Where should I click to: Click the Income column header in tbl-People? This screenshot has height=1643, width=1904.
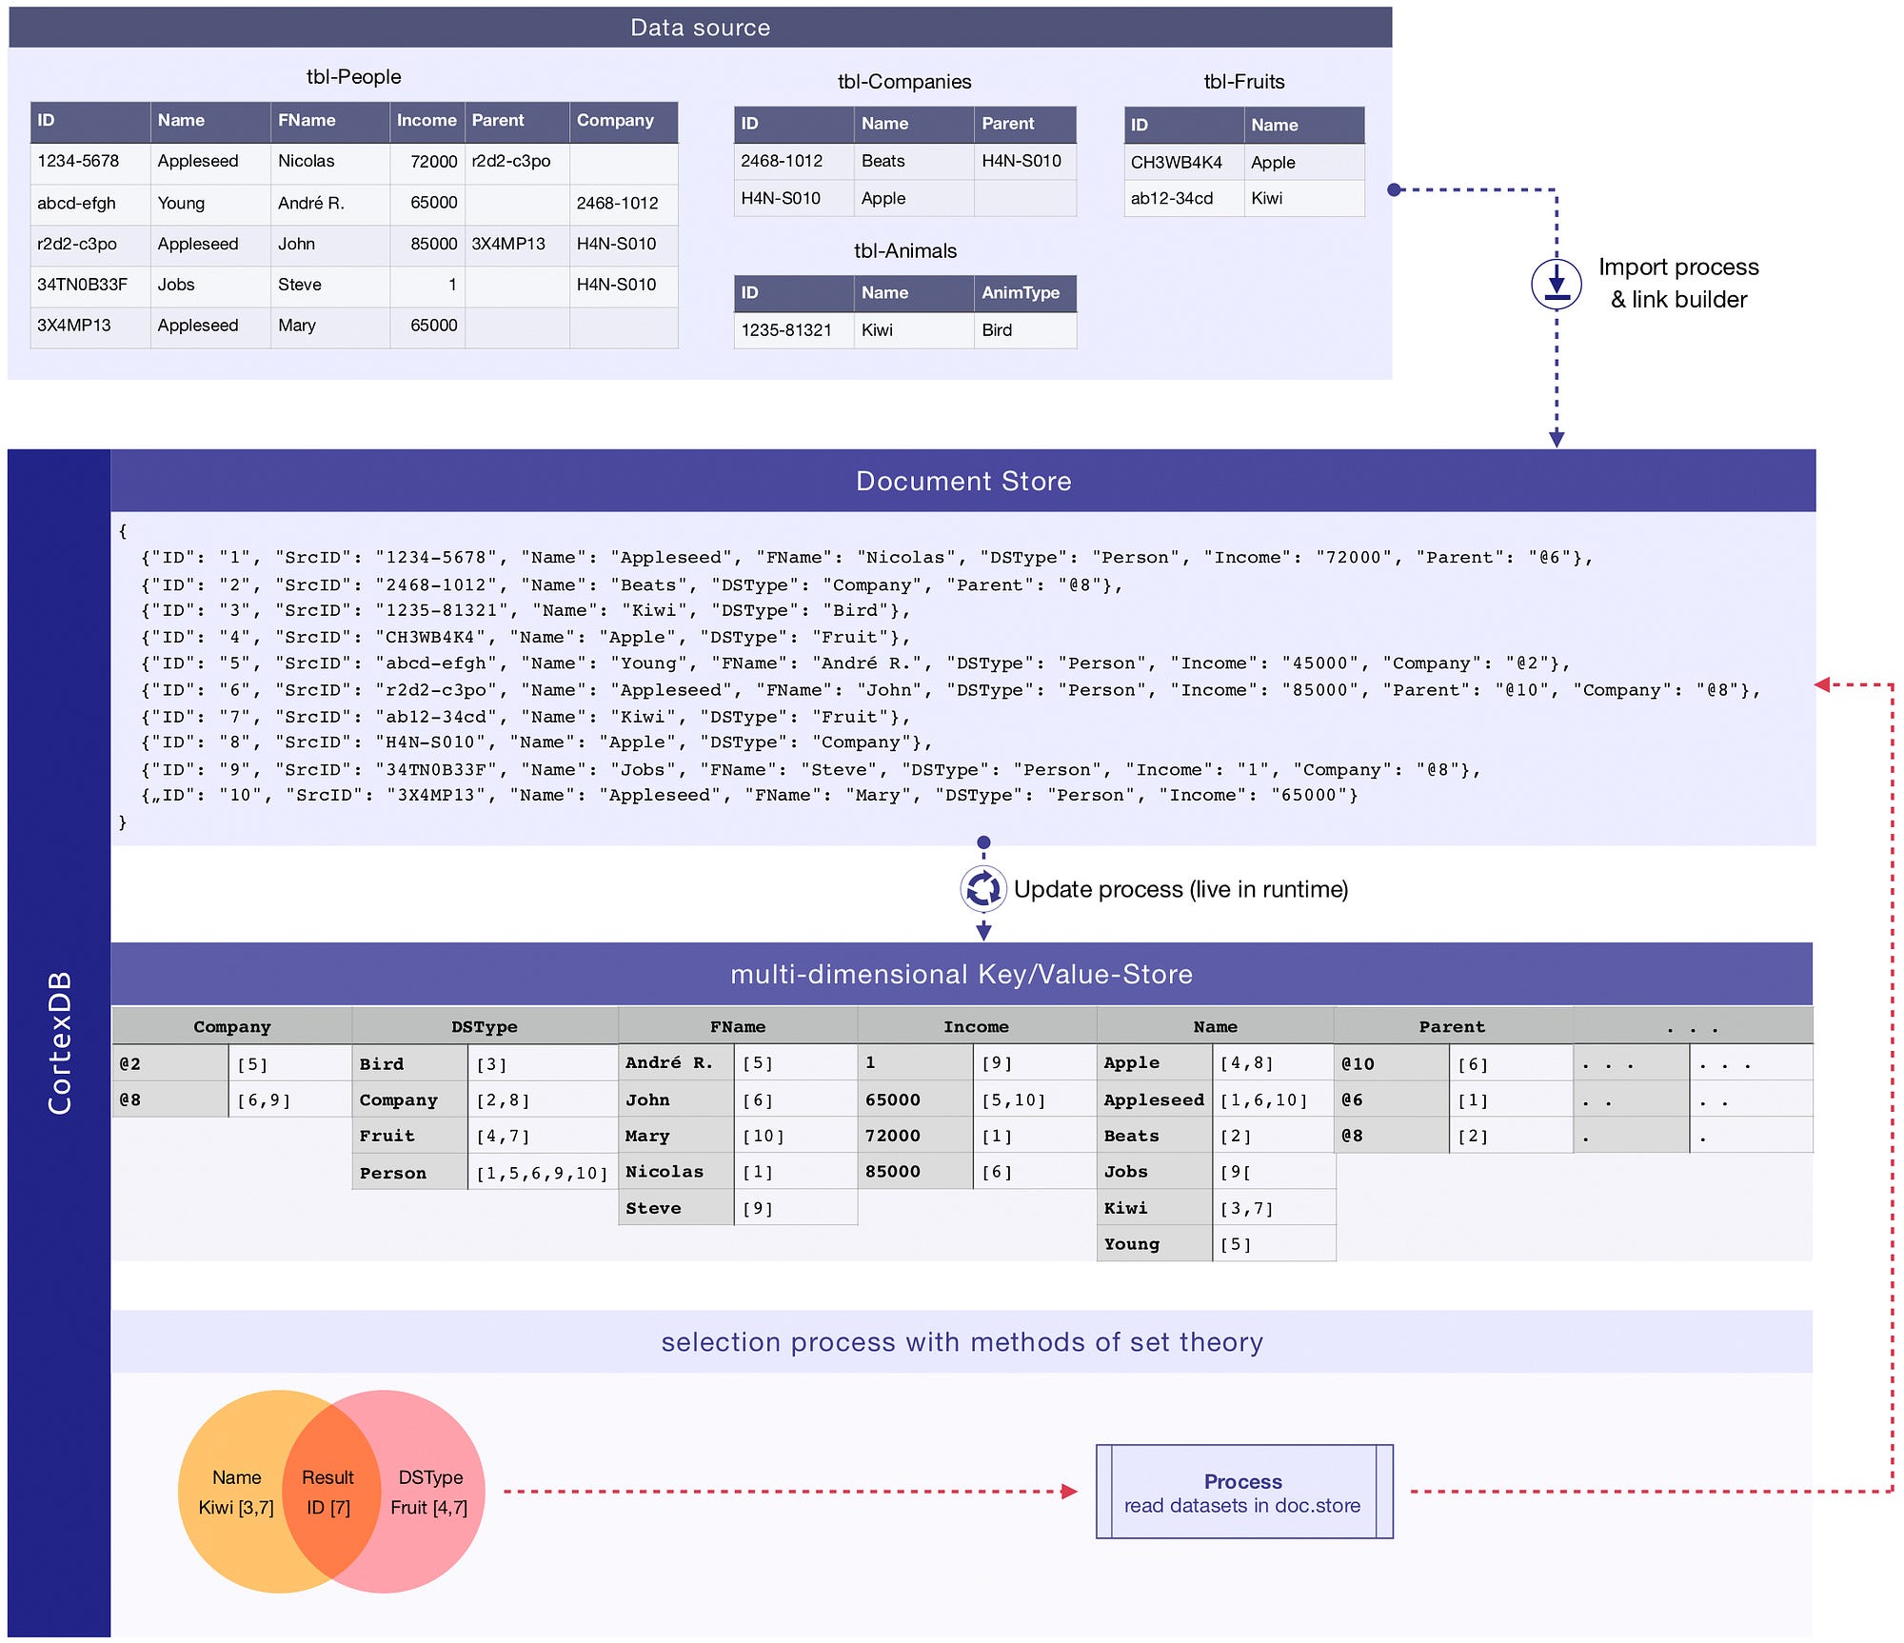click(426, 121)
